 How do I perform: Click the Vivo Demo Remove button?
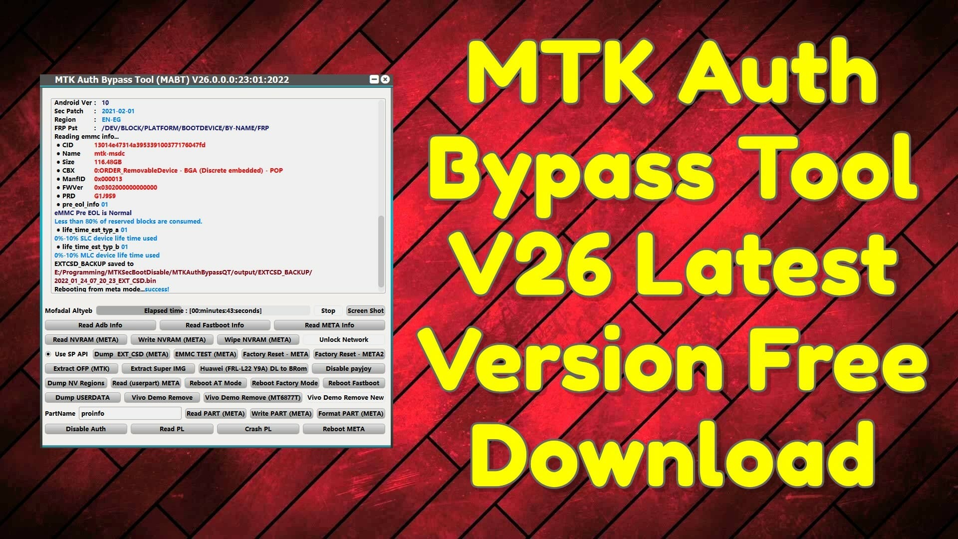(x=162, y=397)
